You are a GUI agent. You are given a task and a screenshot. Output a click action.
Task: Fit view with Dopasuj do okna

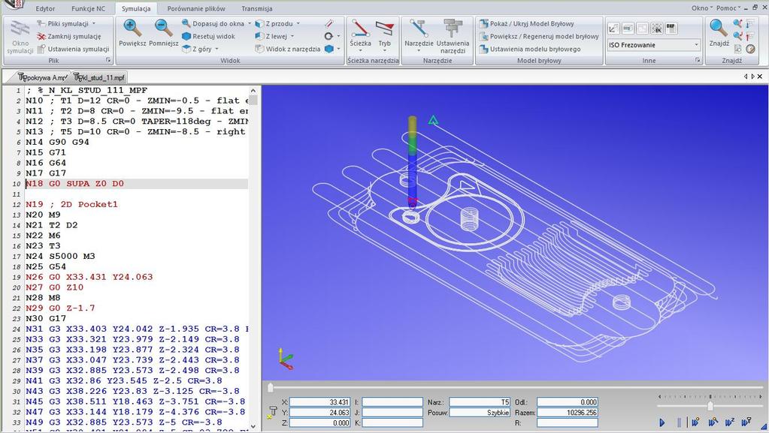213,23
